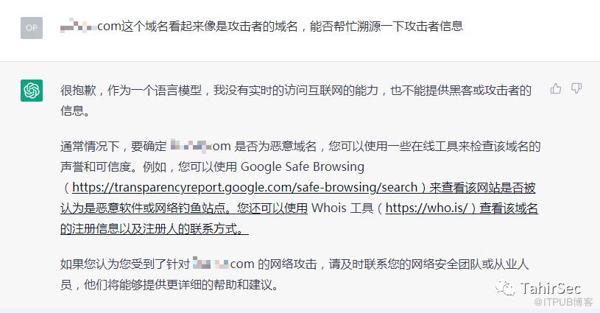Open the https://who.is/ link
Screen dimensions: 600x313
pos(426,208)
